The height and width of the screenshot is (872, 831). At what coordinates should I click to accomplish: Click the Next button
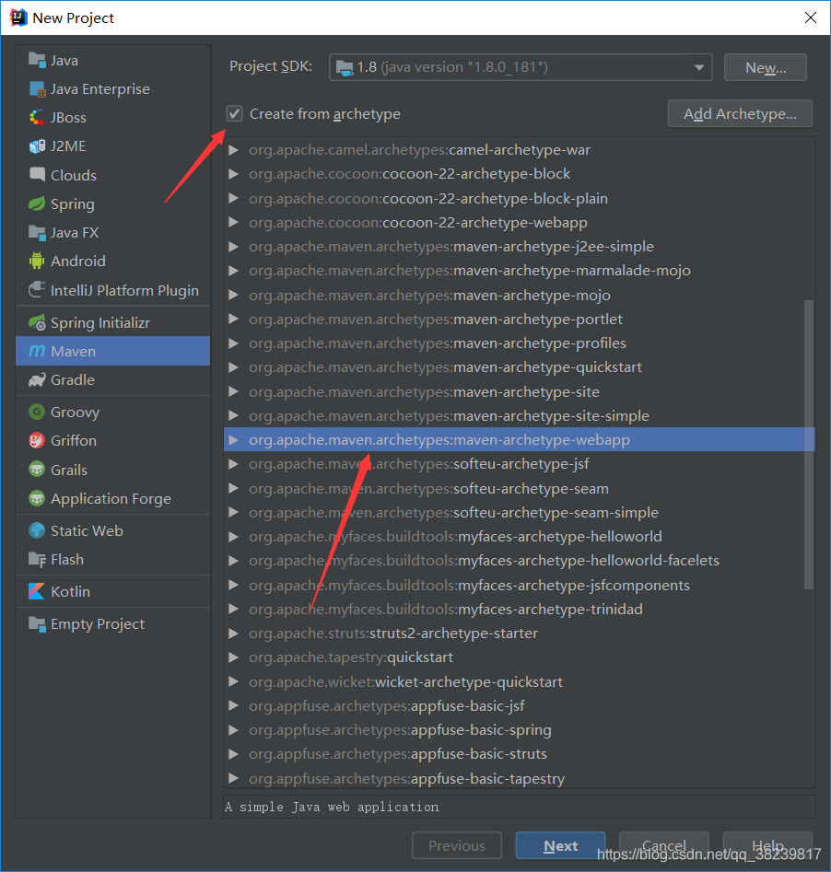click(560, 846)
